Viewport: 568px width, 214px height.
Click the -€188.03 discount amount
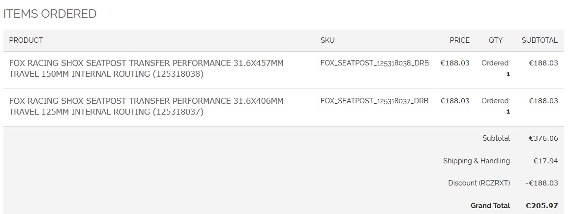[541, 183]
